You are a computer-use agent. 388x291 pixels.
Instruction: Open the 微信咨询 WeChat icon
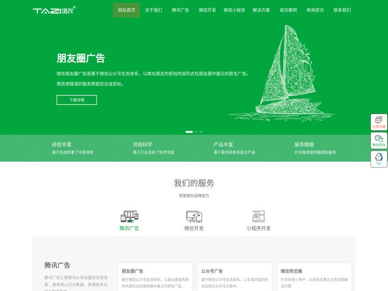[x=379, y=141]
